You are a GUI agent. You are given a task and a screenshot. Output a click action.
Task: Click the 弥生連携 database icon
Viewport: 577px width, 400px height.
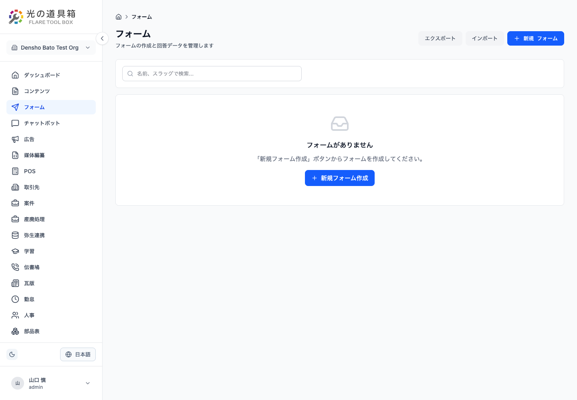(15, 235)
